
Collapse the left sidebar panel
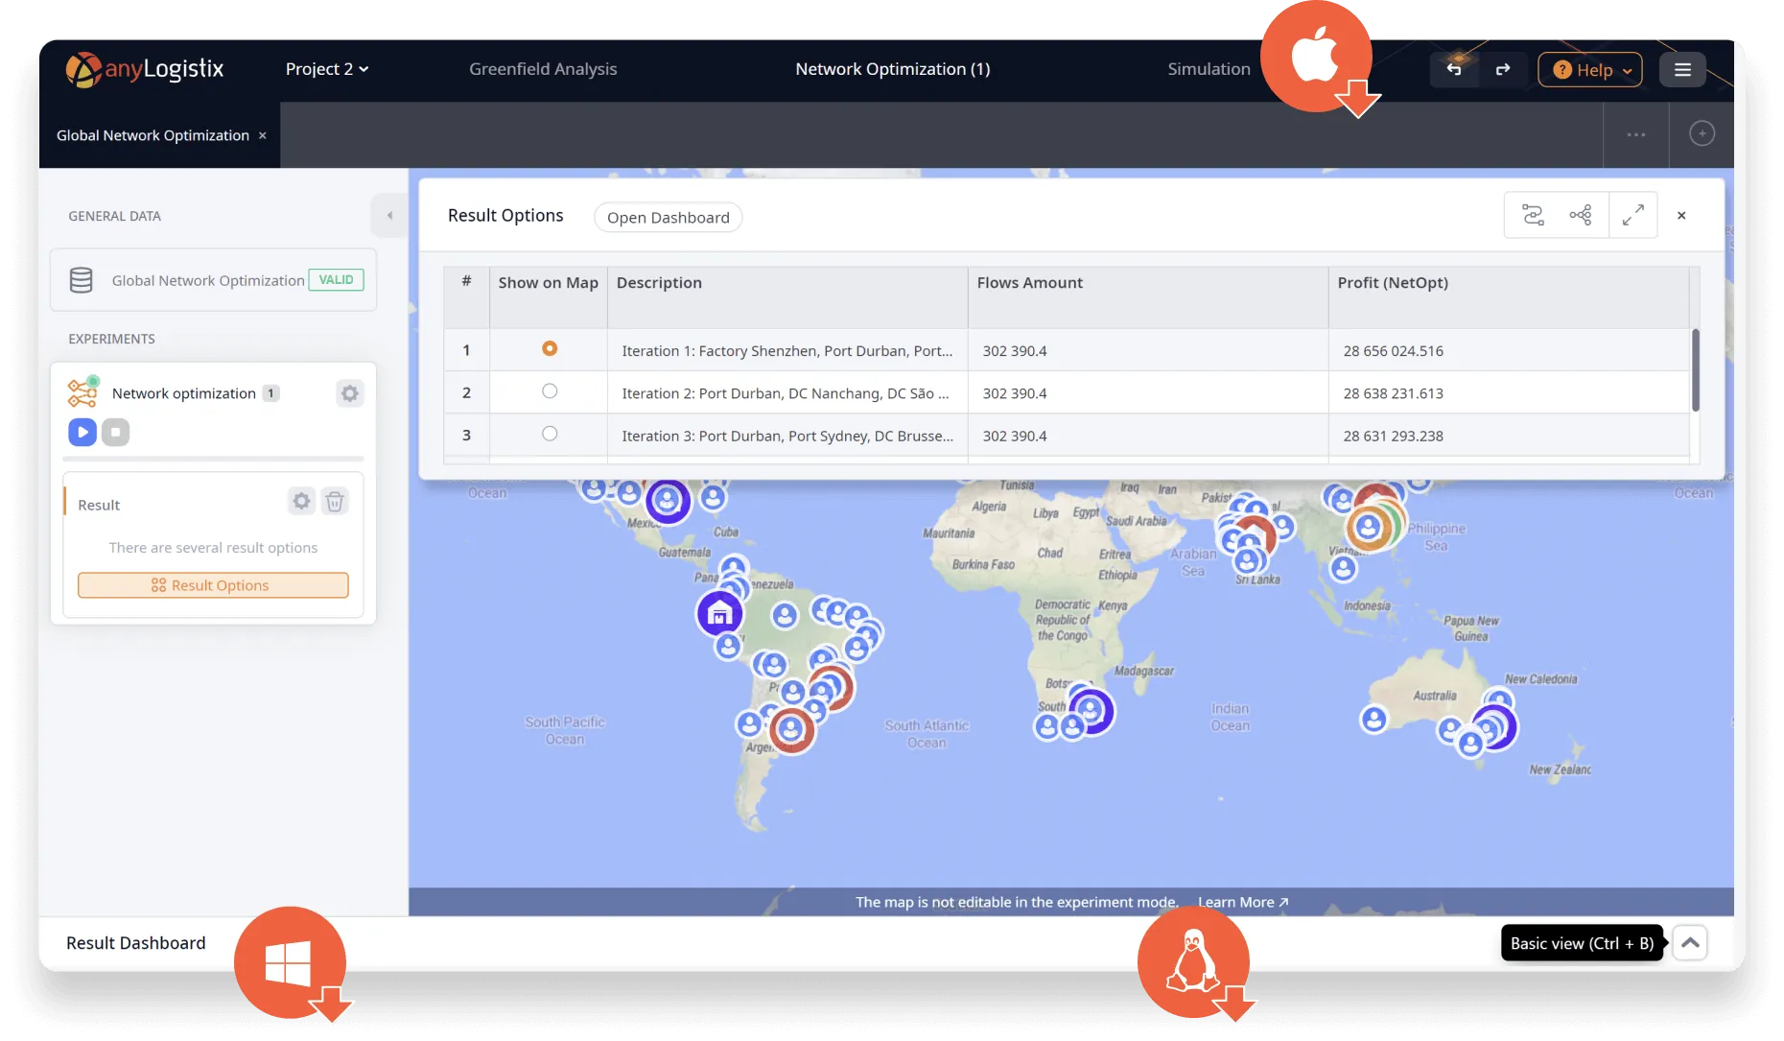tap(389, 216)
